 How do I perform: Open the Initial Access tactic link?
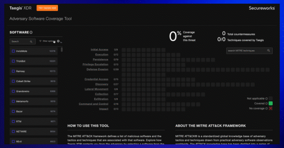(99, 50)
